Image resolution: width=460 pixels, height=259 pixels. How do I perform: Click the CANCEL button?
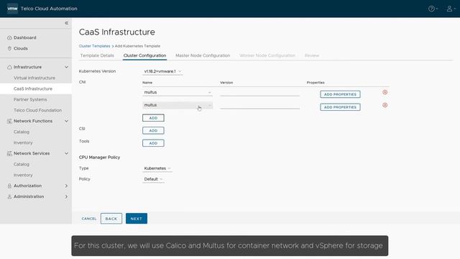pos(89,219)
